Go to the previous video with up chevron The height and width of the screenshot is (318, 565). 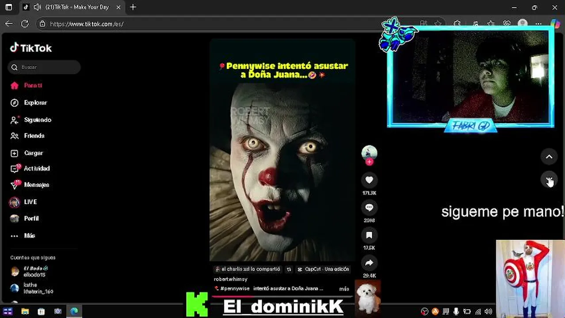point(549,156)
